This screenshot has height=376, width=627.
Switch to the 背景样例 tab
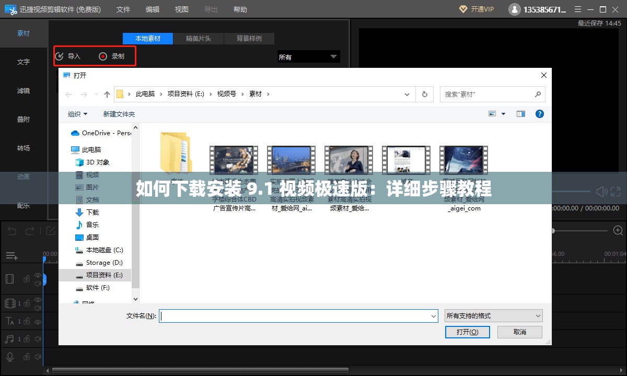[249, 39]
